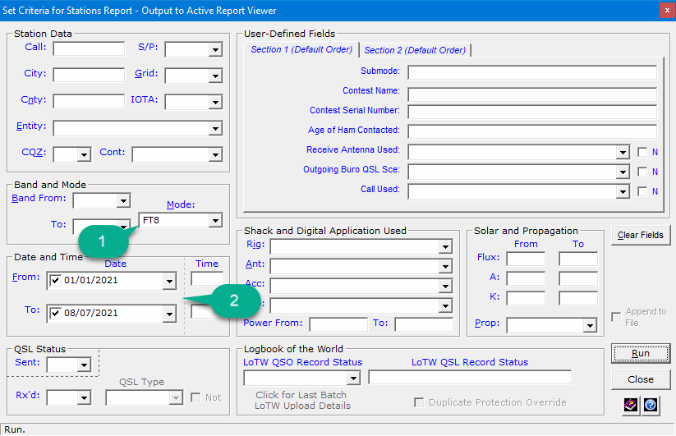The height and width of the screenshot is (436, 676).
Task: Close the Set Criteria dialog window
Action: click(x=664, y=11)
